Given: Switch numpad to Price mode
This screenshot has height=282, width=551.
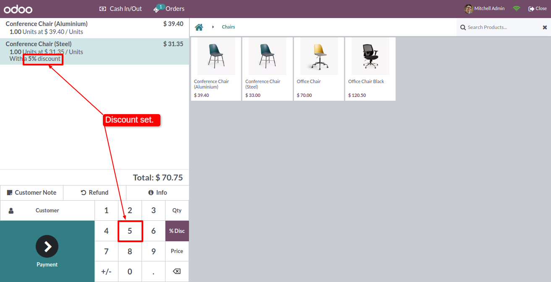Looking at the screenshot, I should click(177, 251).
